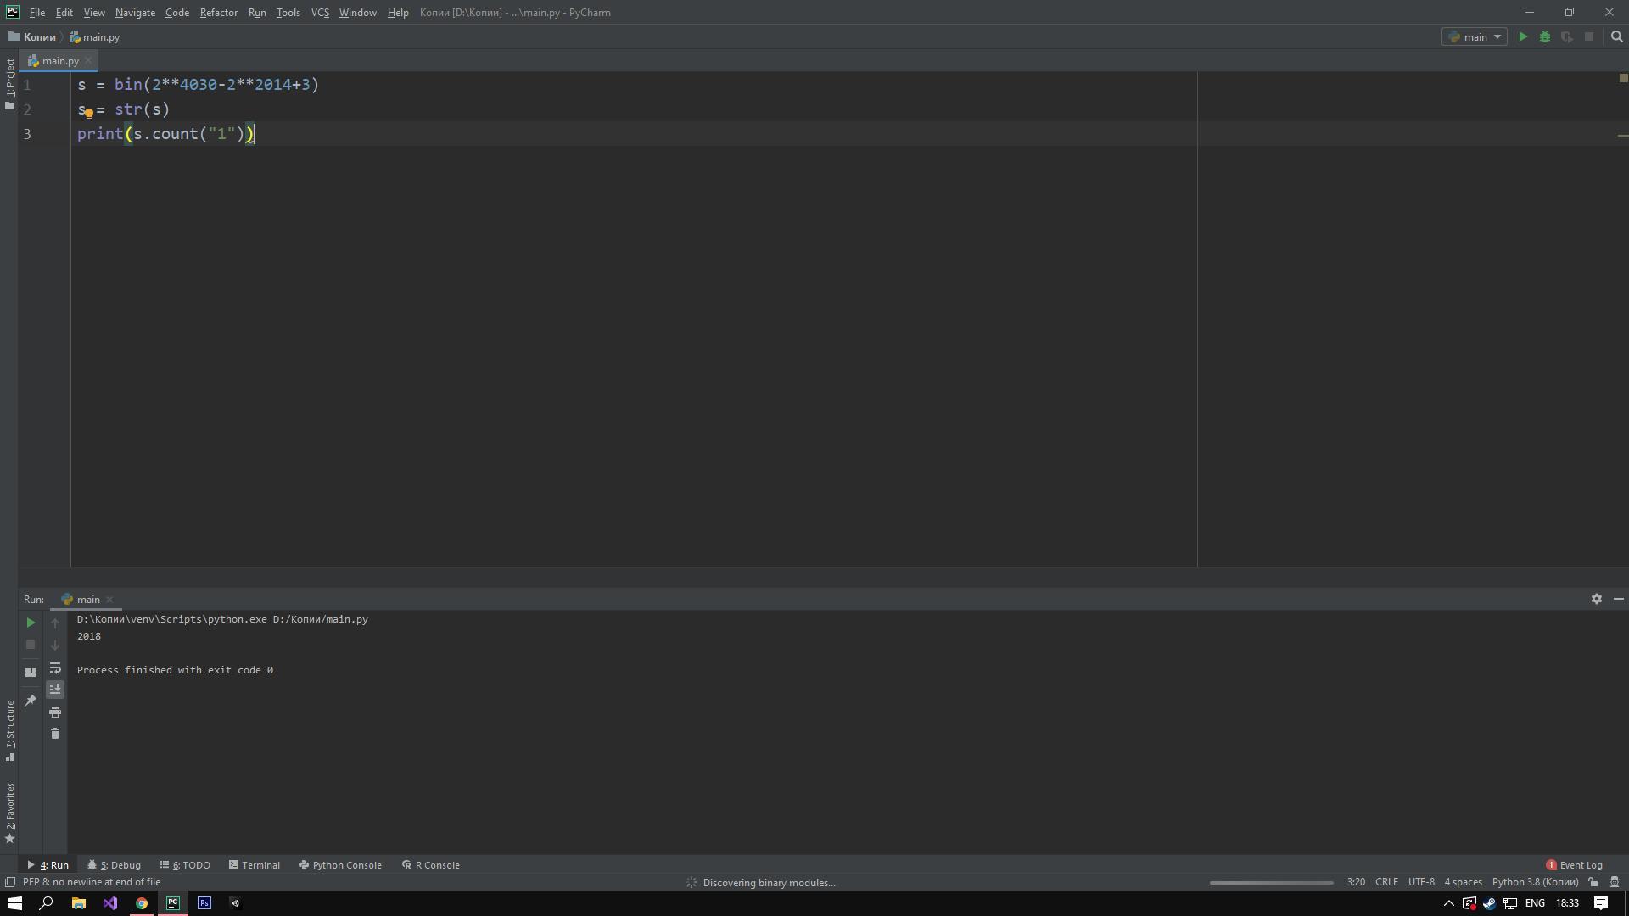Image resolution: width=1629 pixels, height=916 pixels.
Task: Open the CRLF line separator selector
Action: point(1386,882)
